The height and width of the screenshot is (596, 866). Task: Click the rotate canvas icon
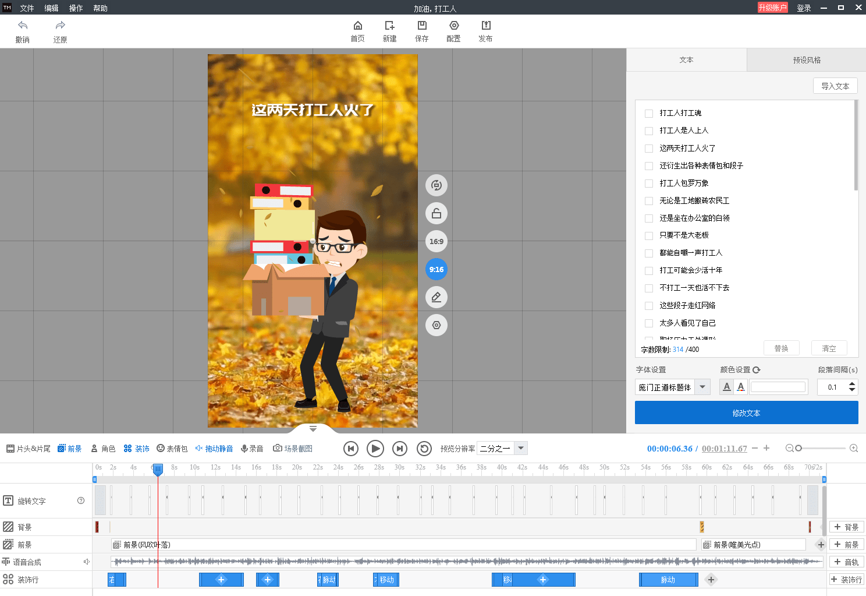(436, 185)
